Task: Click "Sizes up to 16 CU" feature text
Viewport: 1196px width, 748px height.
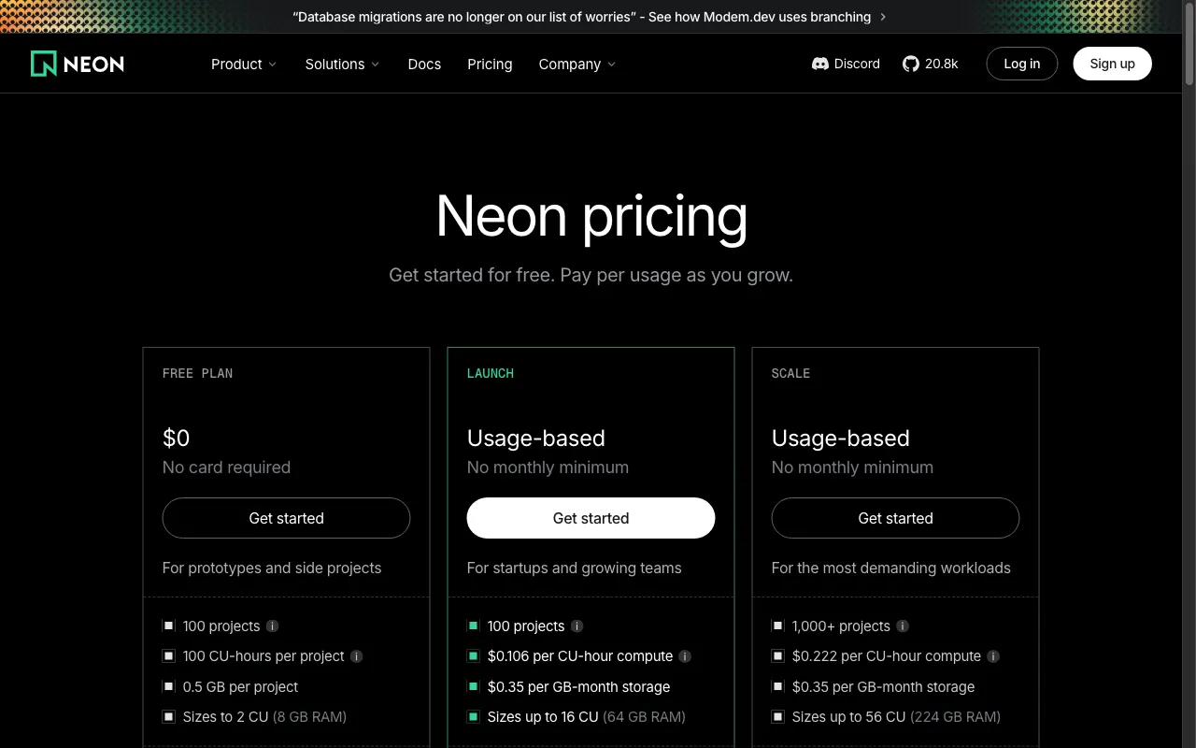Action: (x=543, y=716)
